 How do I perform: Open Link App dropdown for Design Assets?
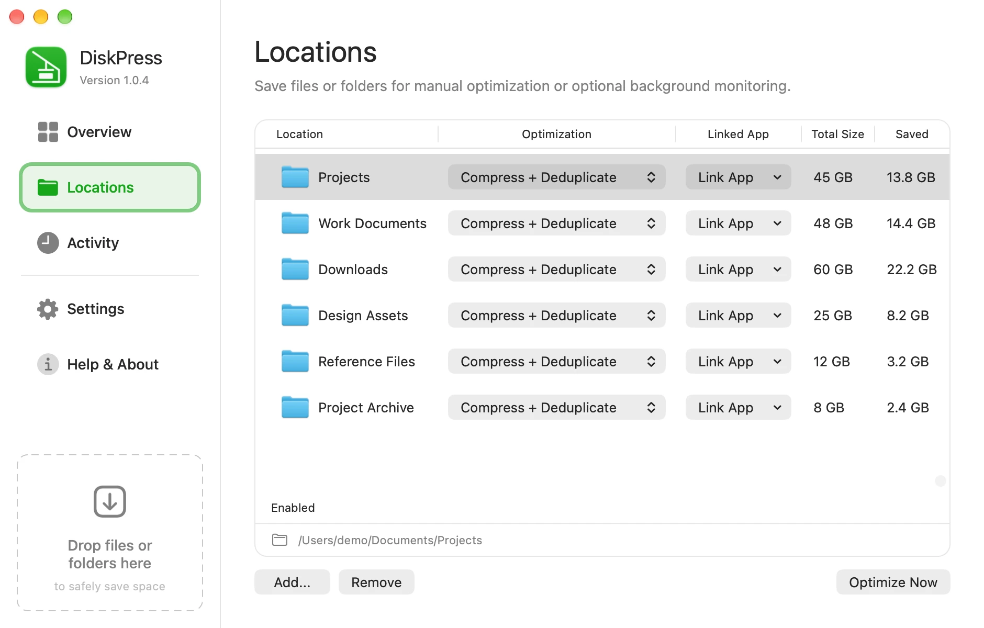738,316
